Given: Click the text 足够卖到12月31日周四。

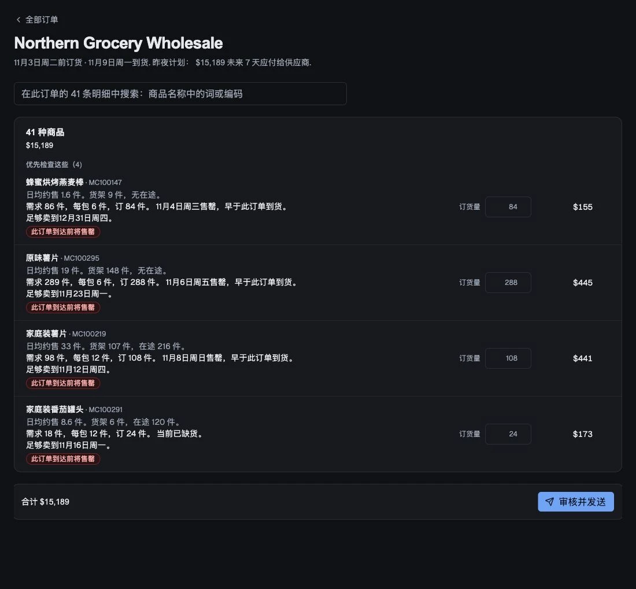Looking at the screenshot, I should click(71, 218).
